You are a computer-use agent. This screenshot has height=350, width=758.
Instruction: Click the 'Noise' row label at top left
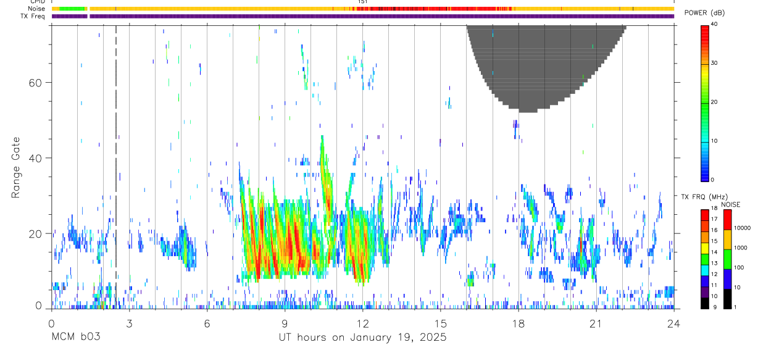(x=38, y=9)
